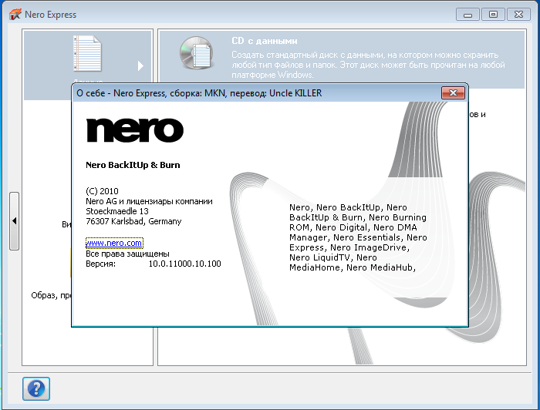Click the CD data description paragraph

tap(368, 65)
